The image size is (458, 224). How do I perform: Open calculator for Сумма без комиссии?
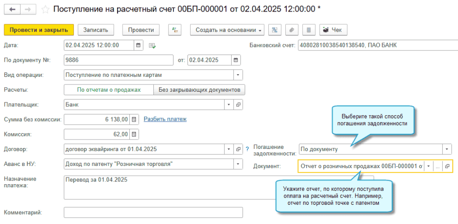tap(134, 119)
